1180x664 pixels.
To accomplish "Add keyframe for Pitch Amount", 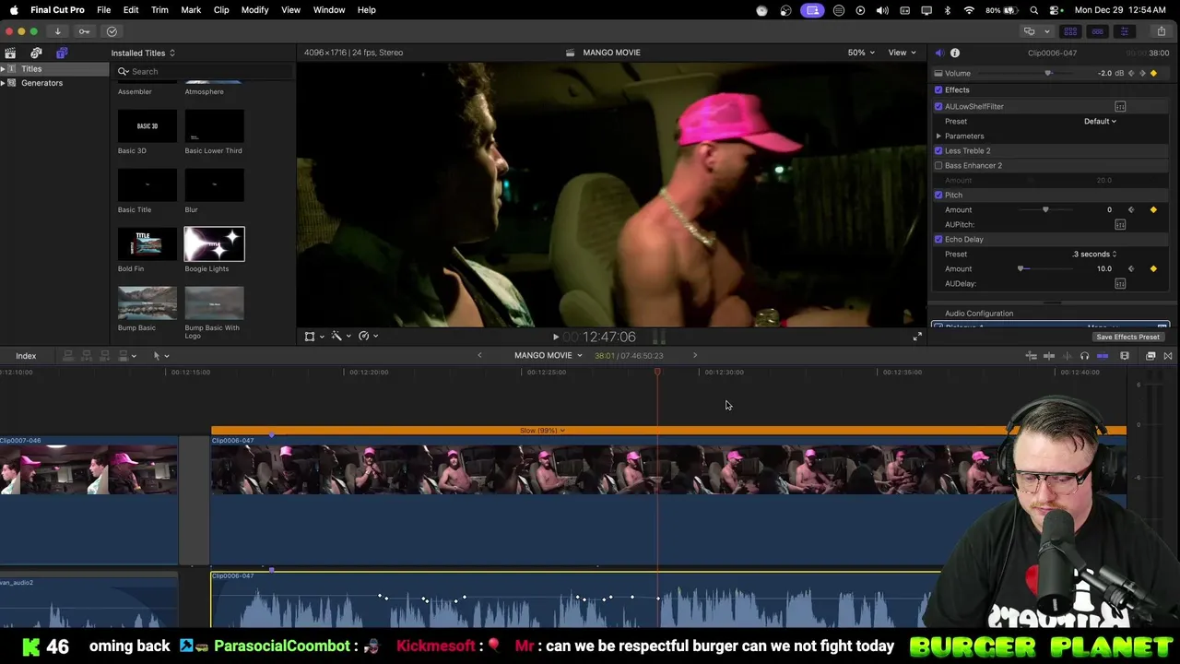I will (1153, 209).
